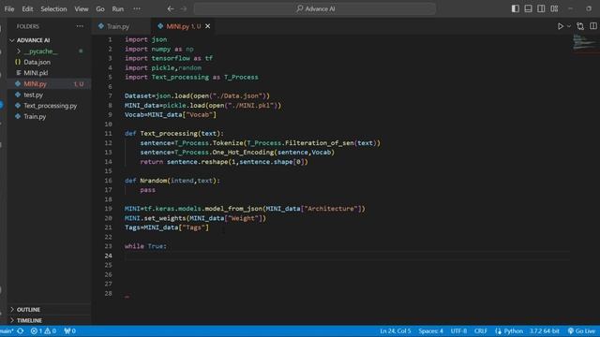Go forward with the right arrow
This screenshot has height=337, width=600.
point(184,8)
